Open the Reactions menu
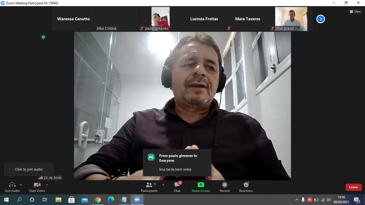 coord(246,187)
